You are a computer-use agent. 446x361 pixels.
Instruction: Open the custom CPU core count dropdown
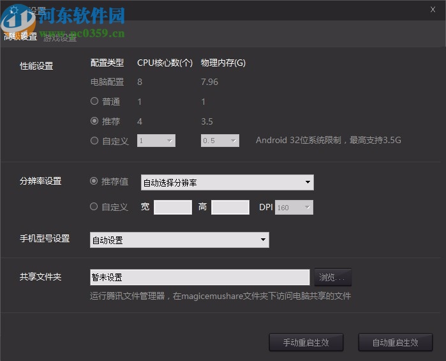(x=156, y=141)
